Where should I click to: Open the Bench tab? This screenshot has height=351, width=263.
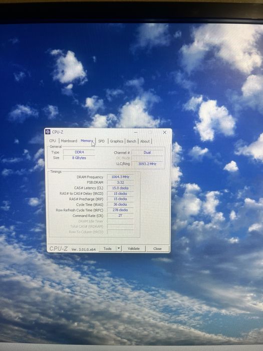(131, 141)
